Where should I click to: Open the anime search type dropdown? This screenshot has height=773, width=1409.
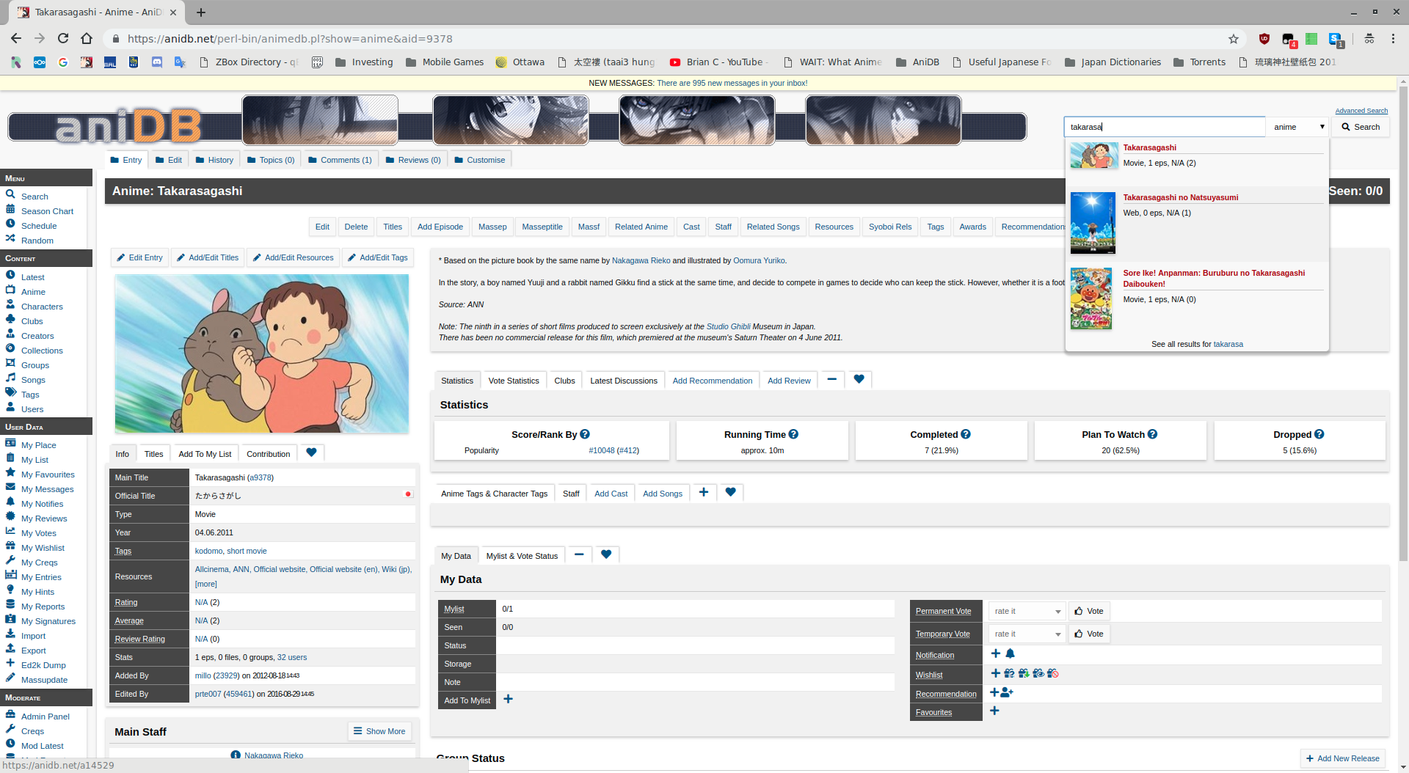(x=1298, y=127)
